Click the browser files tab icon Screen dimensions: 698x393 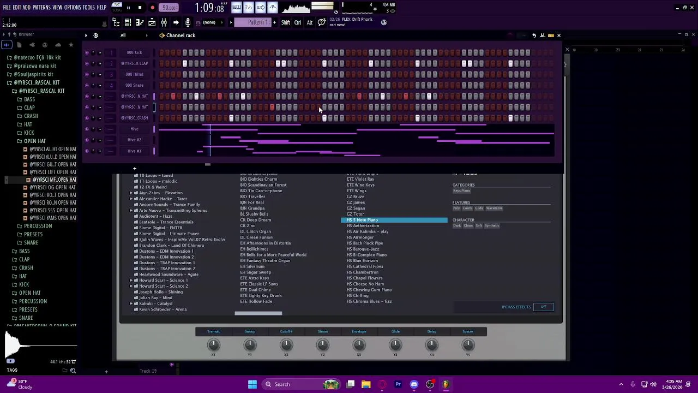(19, 45)
